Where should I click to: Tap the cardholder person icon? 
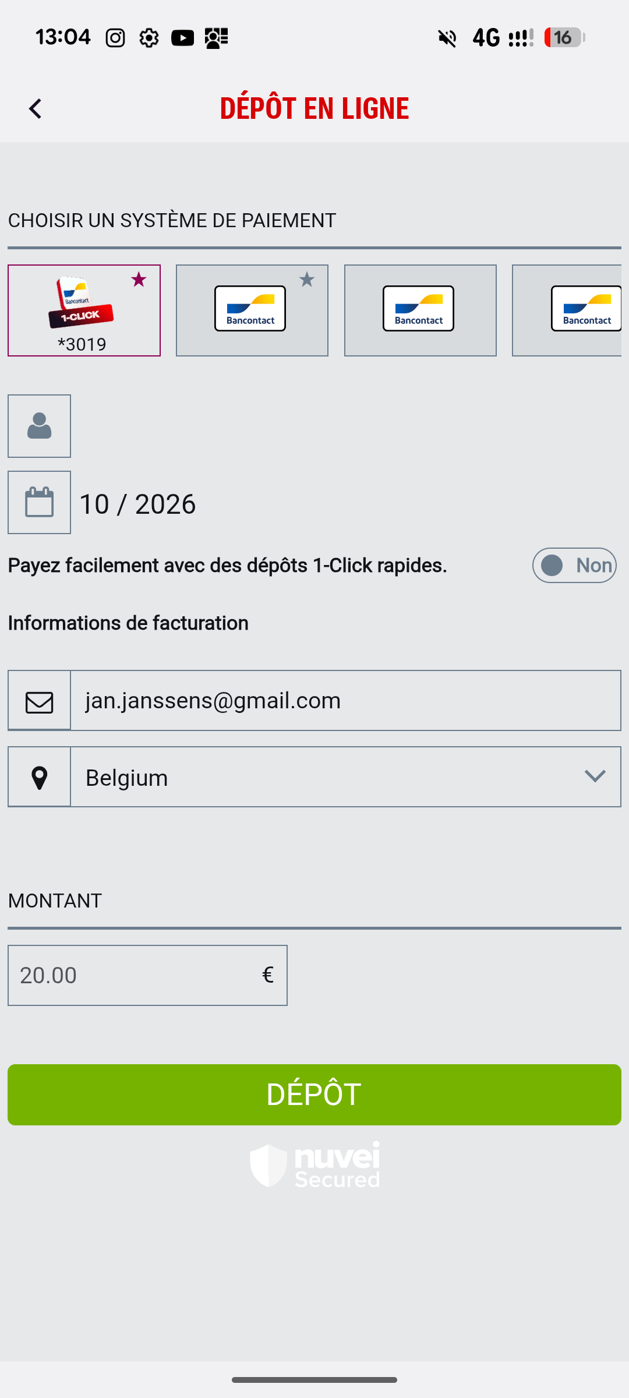[x=39, y=426]
